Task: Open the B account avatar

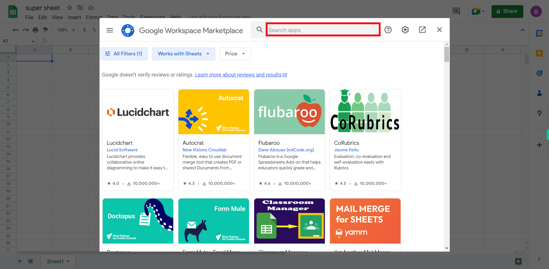Action: (x=536, y=11)
